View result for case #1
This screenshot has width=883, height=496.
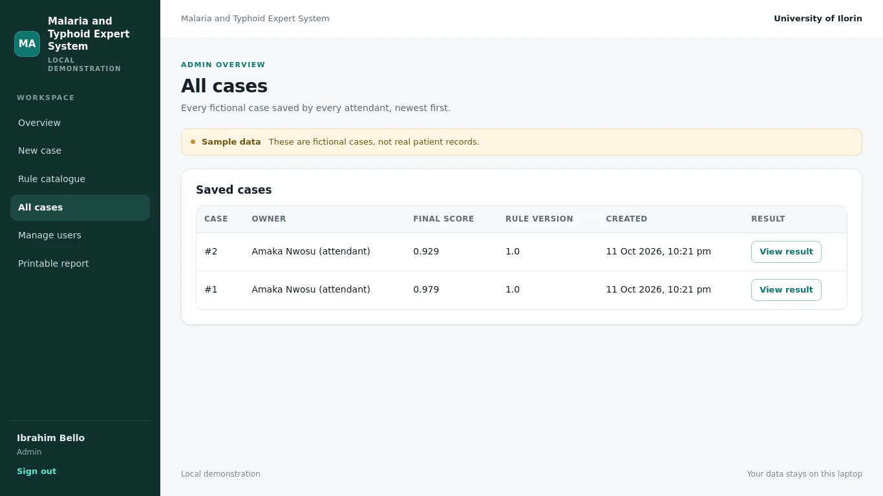coord(786,290)
